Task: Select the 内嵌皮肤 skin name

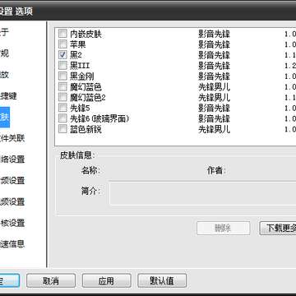Action: point(86,34)
